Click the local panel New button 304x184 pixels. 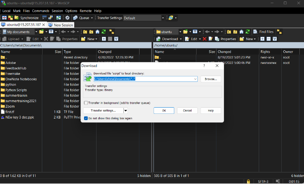[89, 39]
